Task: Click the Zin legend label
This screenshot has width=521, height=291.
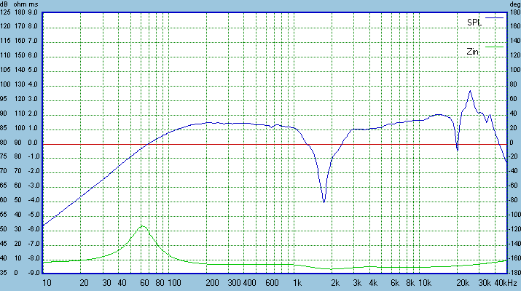Action: [x=472, y=52]
